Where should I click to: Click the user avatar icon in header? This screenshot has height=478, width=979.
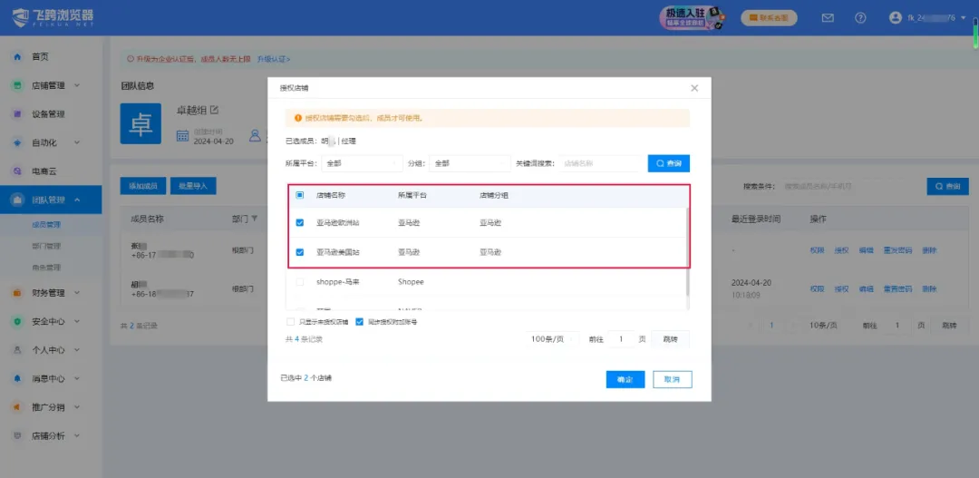[x=896, y=18]
